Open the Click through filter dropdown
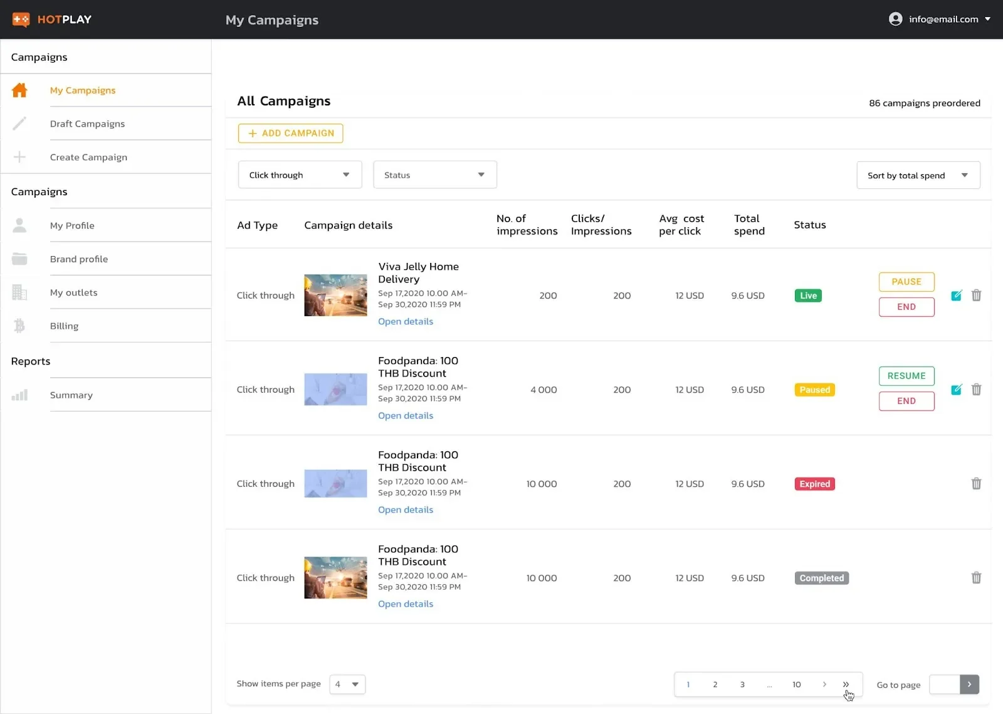 [x=300, y=175]
